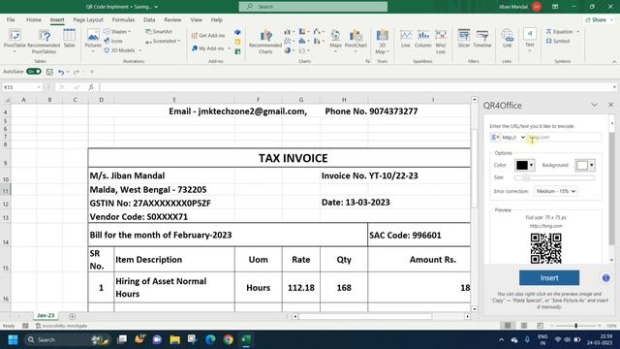Click the Insert button in QR4Office

(549, 278)
